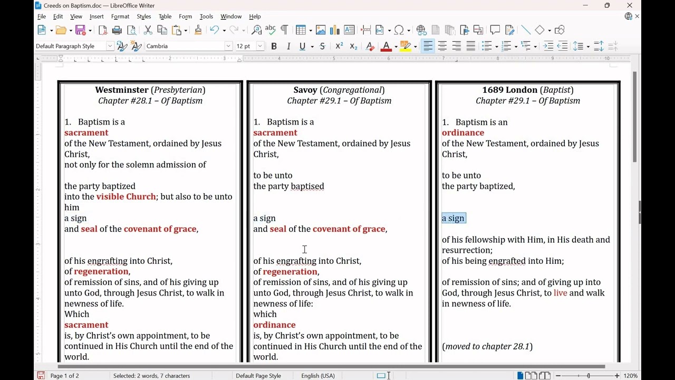
Task: Open the Format menu
Action: [120, 16]
